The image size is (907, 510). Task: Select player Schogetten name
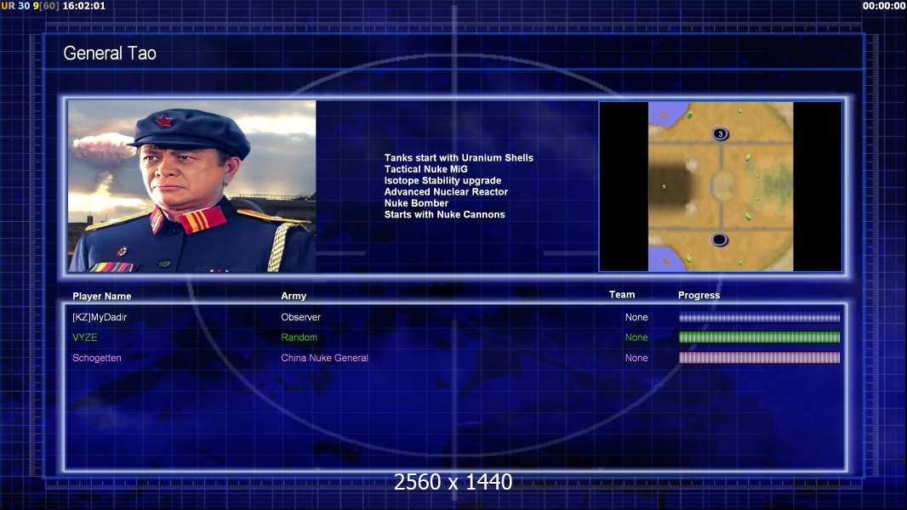(97, 358)
